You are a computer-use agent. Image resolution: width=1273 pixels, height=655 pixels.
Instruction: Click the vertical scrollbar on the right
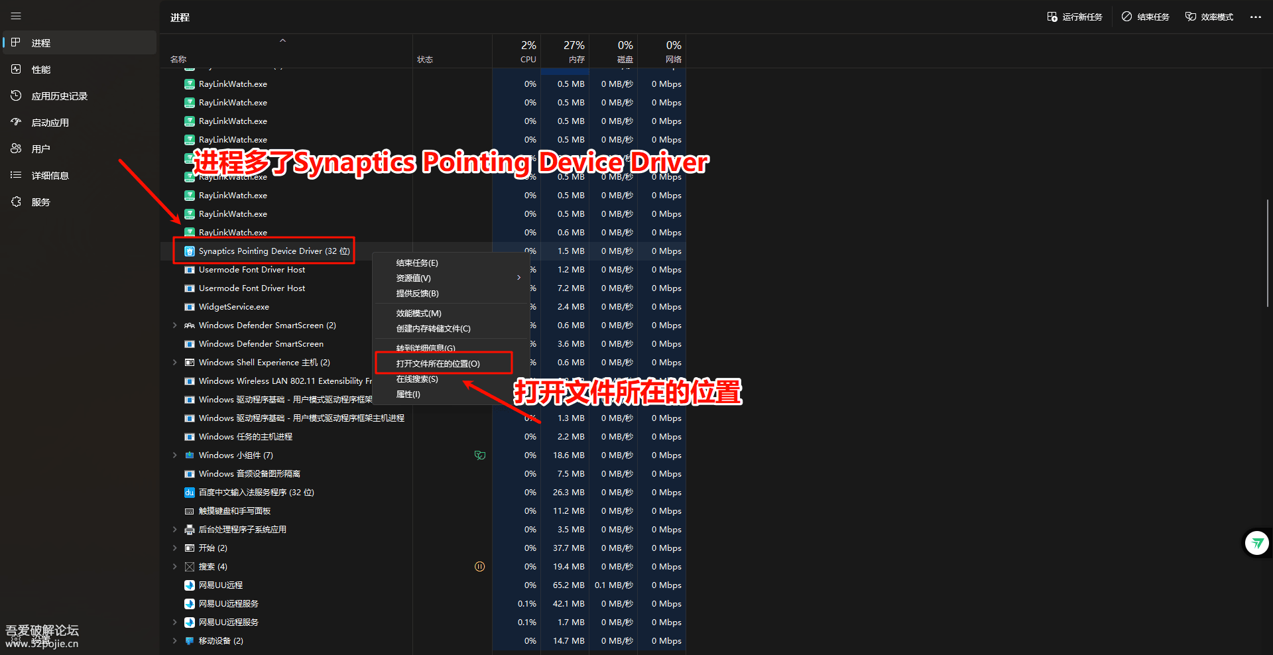coord(1267,252)
